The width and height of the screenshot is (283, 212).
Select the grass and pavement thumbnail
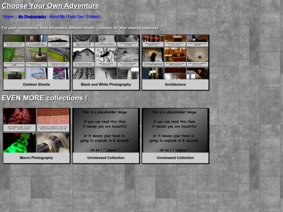(14, 55)
